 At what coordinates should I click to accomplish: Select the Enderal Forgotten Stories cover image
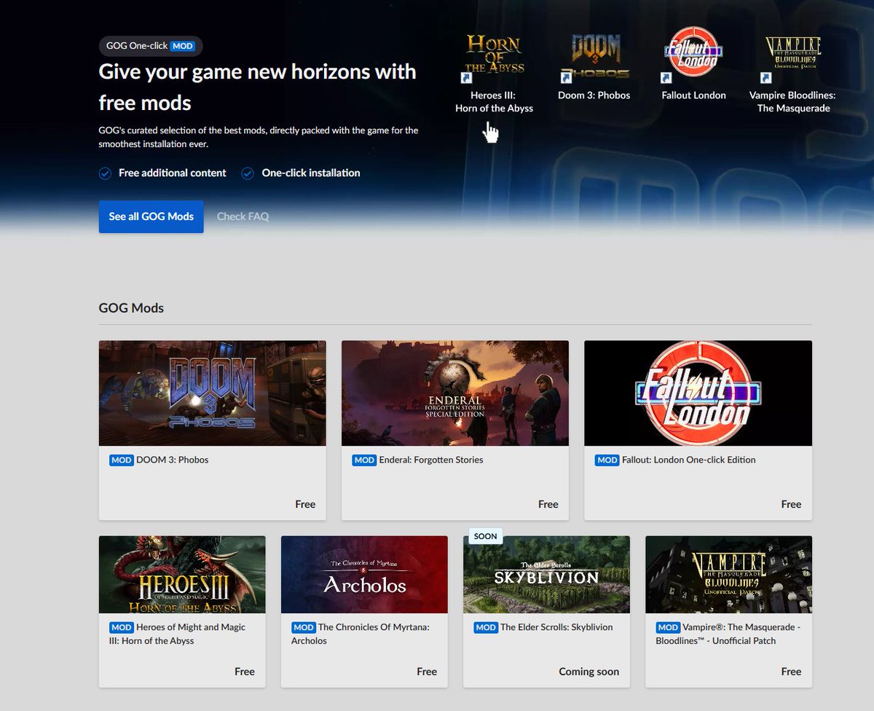coord(455,393)
